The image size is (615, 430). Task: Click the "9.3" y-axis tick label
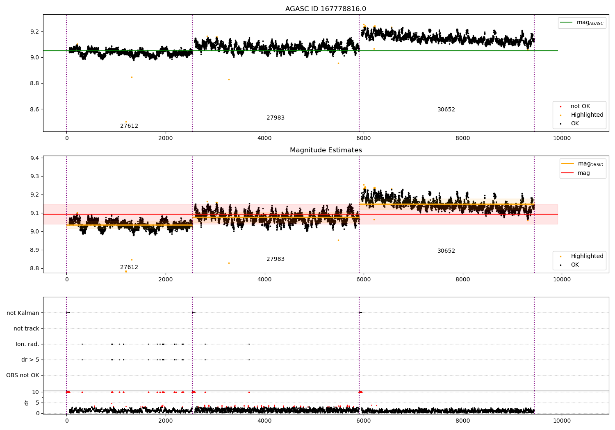click(34, 177)
